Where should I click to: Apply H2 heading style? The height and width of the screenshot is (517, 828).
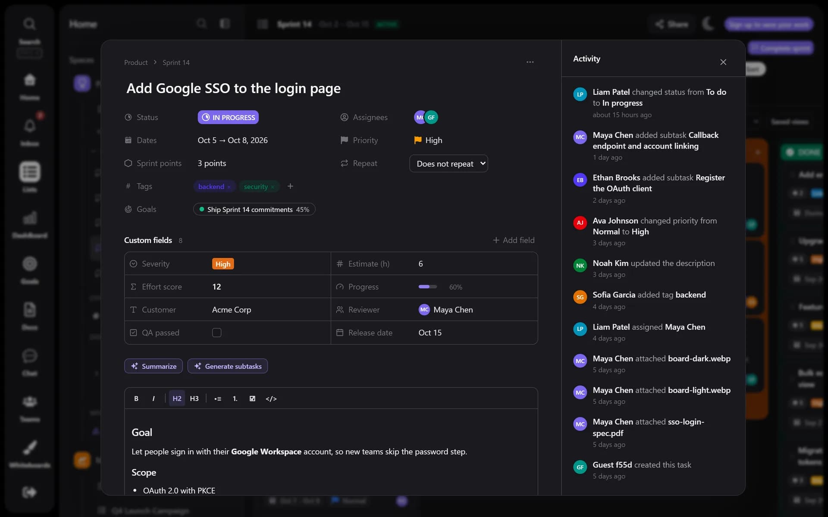(177, 399)
